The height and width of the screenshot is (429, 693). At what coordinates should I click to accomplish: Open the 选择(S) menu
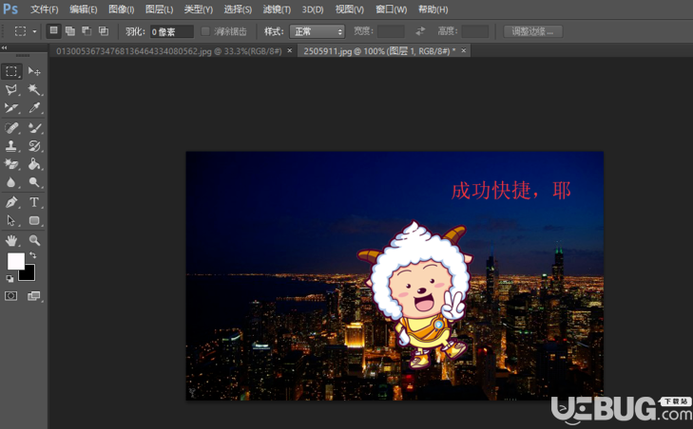(x=238, y=9)
